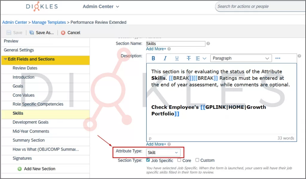Viewport: 306px width, 179px height.
Task: Click help icon next to Section Name
Action: pyautogui.click(x=208, y=43)
